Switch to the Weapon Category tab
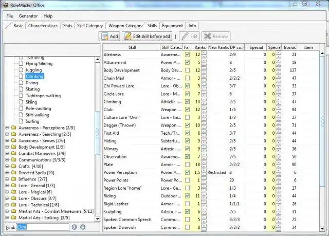This screenshot has height=236, width=329. click(x=125, y=26)
